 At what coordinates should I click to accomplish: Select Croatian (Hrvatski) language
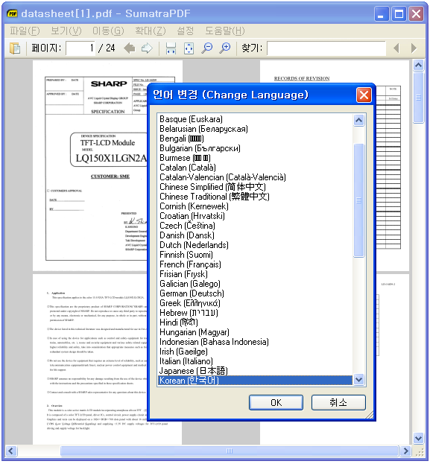click(255, 216)
